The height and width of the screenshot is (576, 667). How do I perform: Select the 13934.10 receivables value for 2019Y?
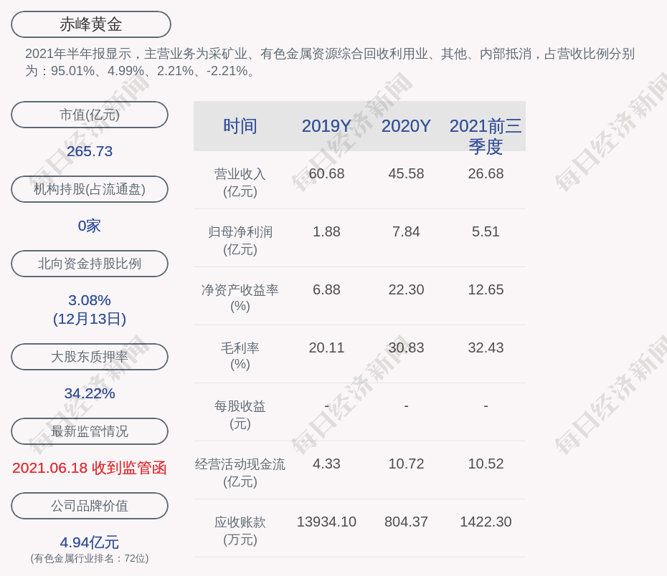326,522
